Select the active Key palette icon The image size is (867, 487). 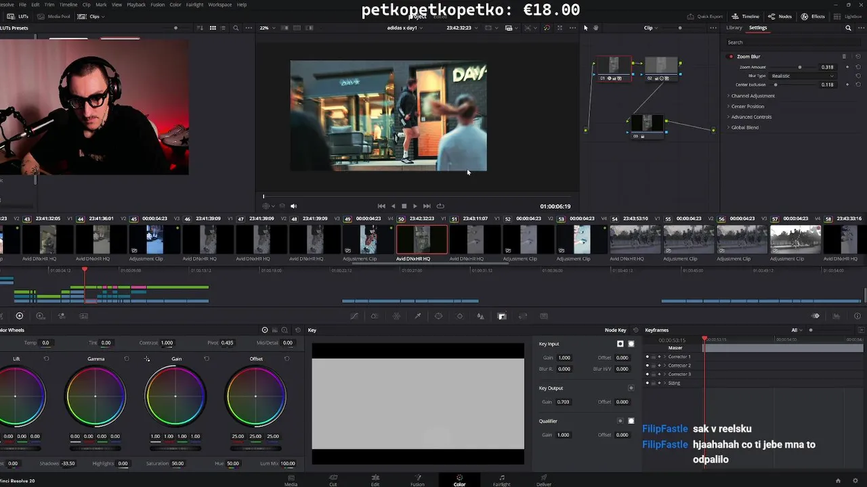pyautogui.click(x=502, y=316)
